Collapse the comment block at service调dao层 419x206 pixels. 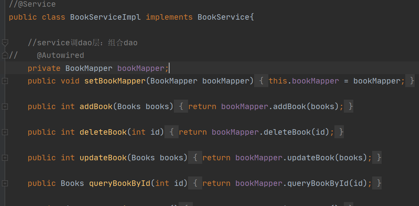(5, 43)
